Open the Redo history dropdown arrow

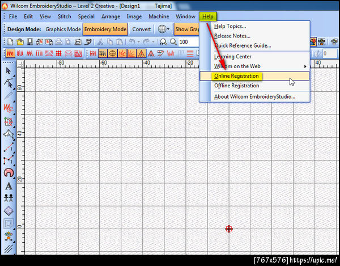[x=154, y=41]
